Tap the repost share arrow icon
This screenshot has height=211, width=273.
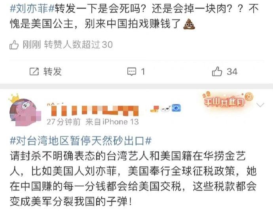(x=34, y=71)
